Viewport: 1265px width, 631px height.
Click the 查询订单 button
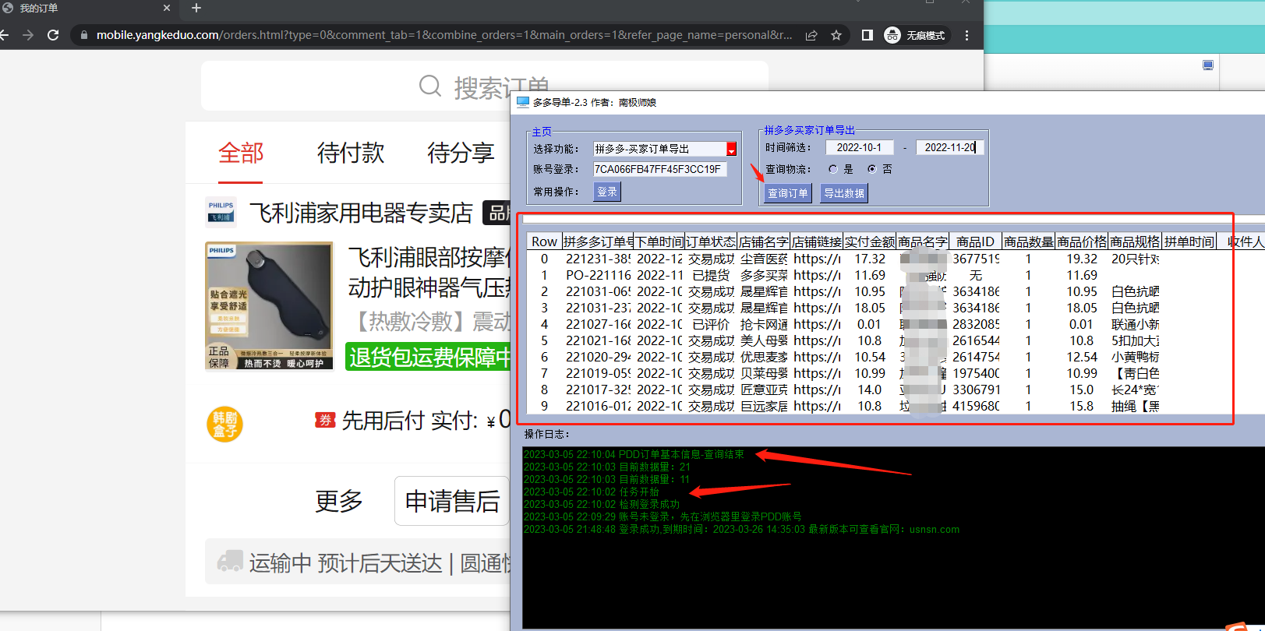point(787,193)
